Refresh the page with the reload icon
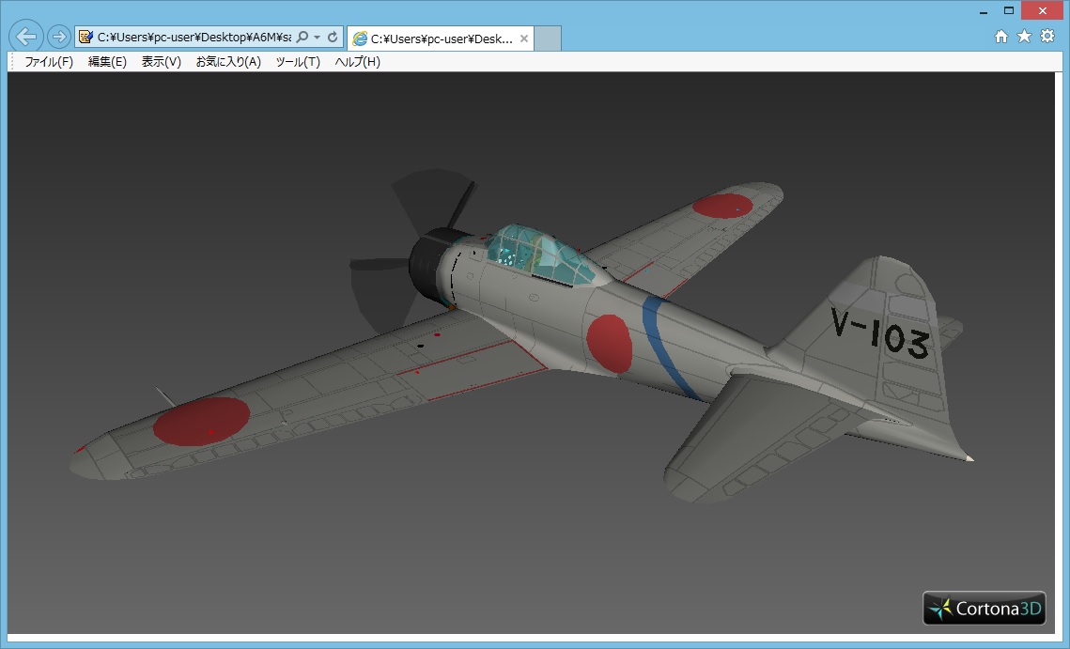This screenshot has width=1070, height=649. coord(333,38)
